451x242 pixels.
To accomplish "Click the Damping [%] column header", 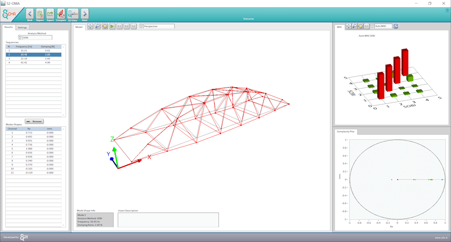I will pyautogui.click(x=48, y=47).
